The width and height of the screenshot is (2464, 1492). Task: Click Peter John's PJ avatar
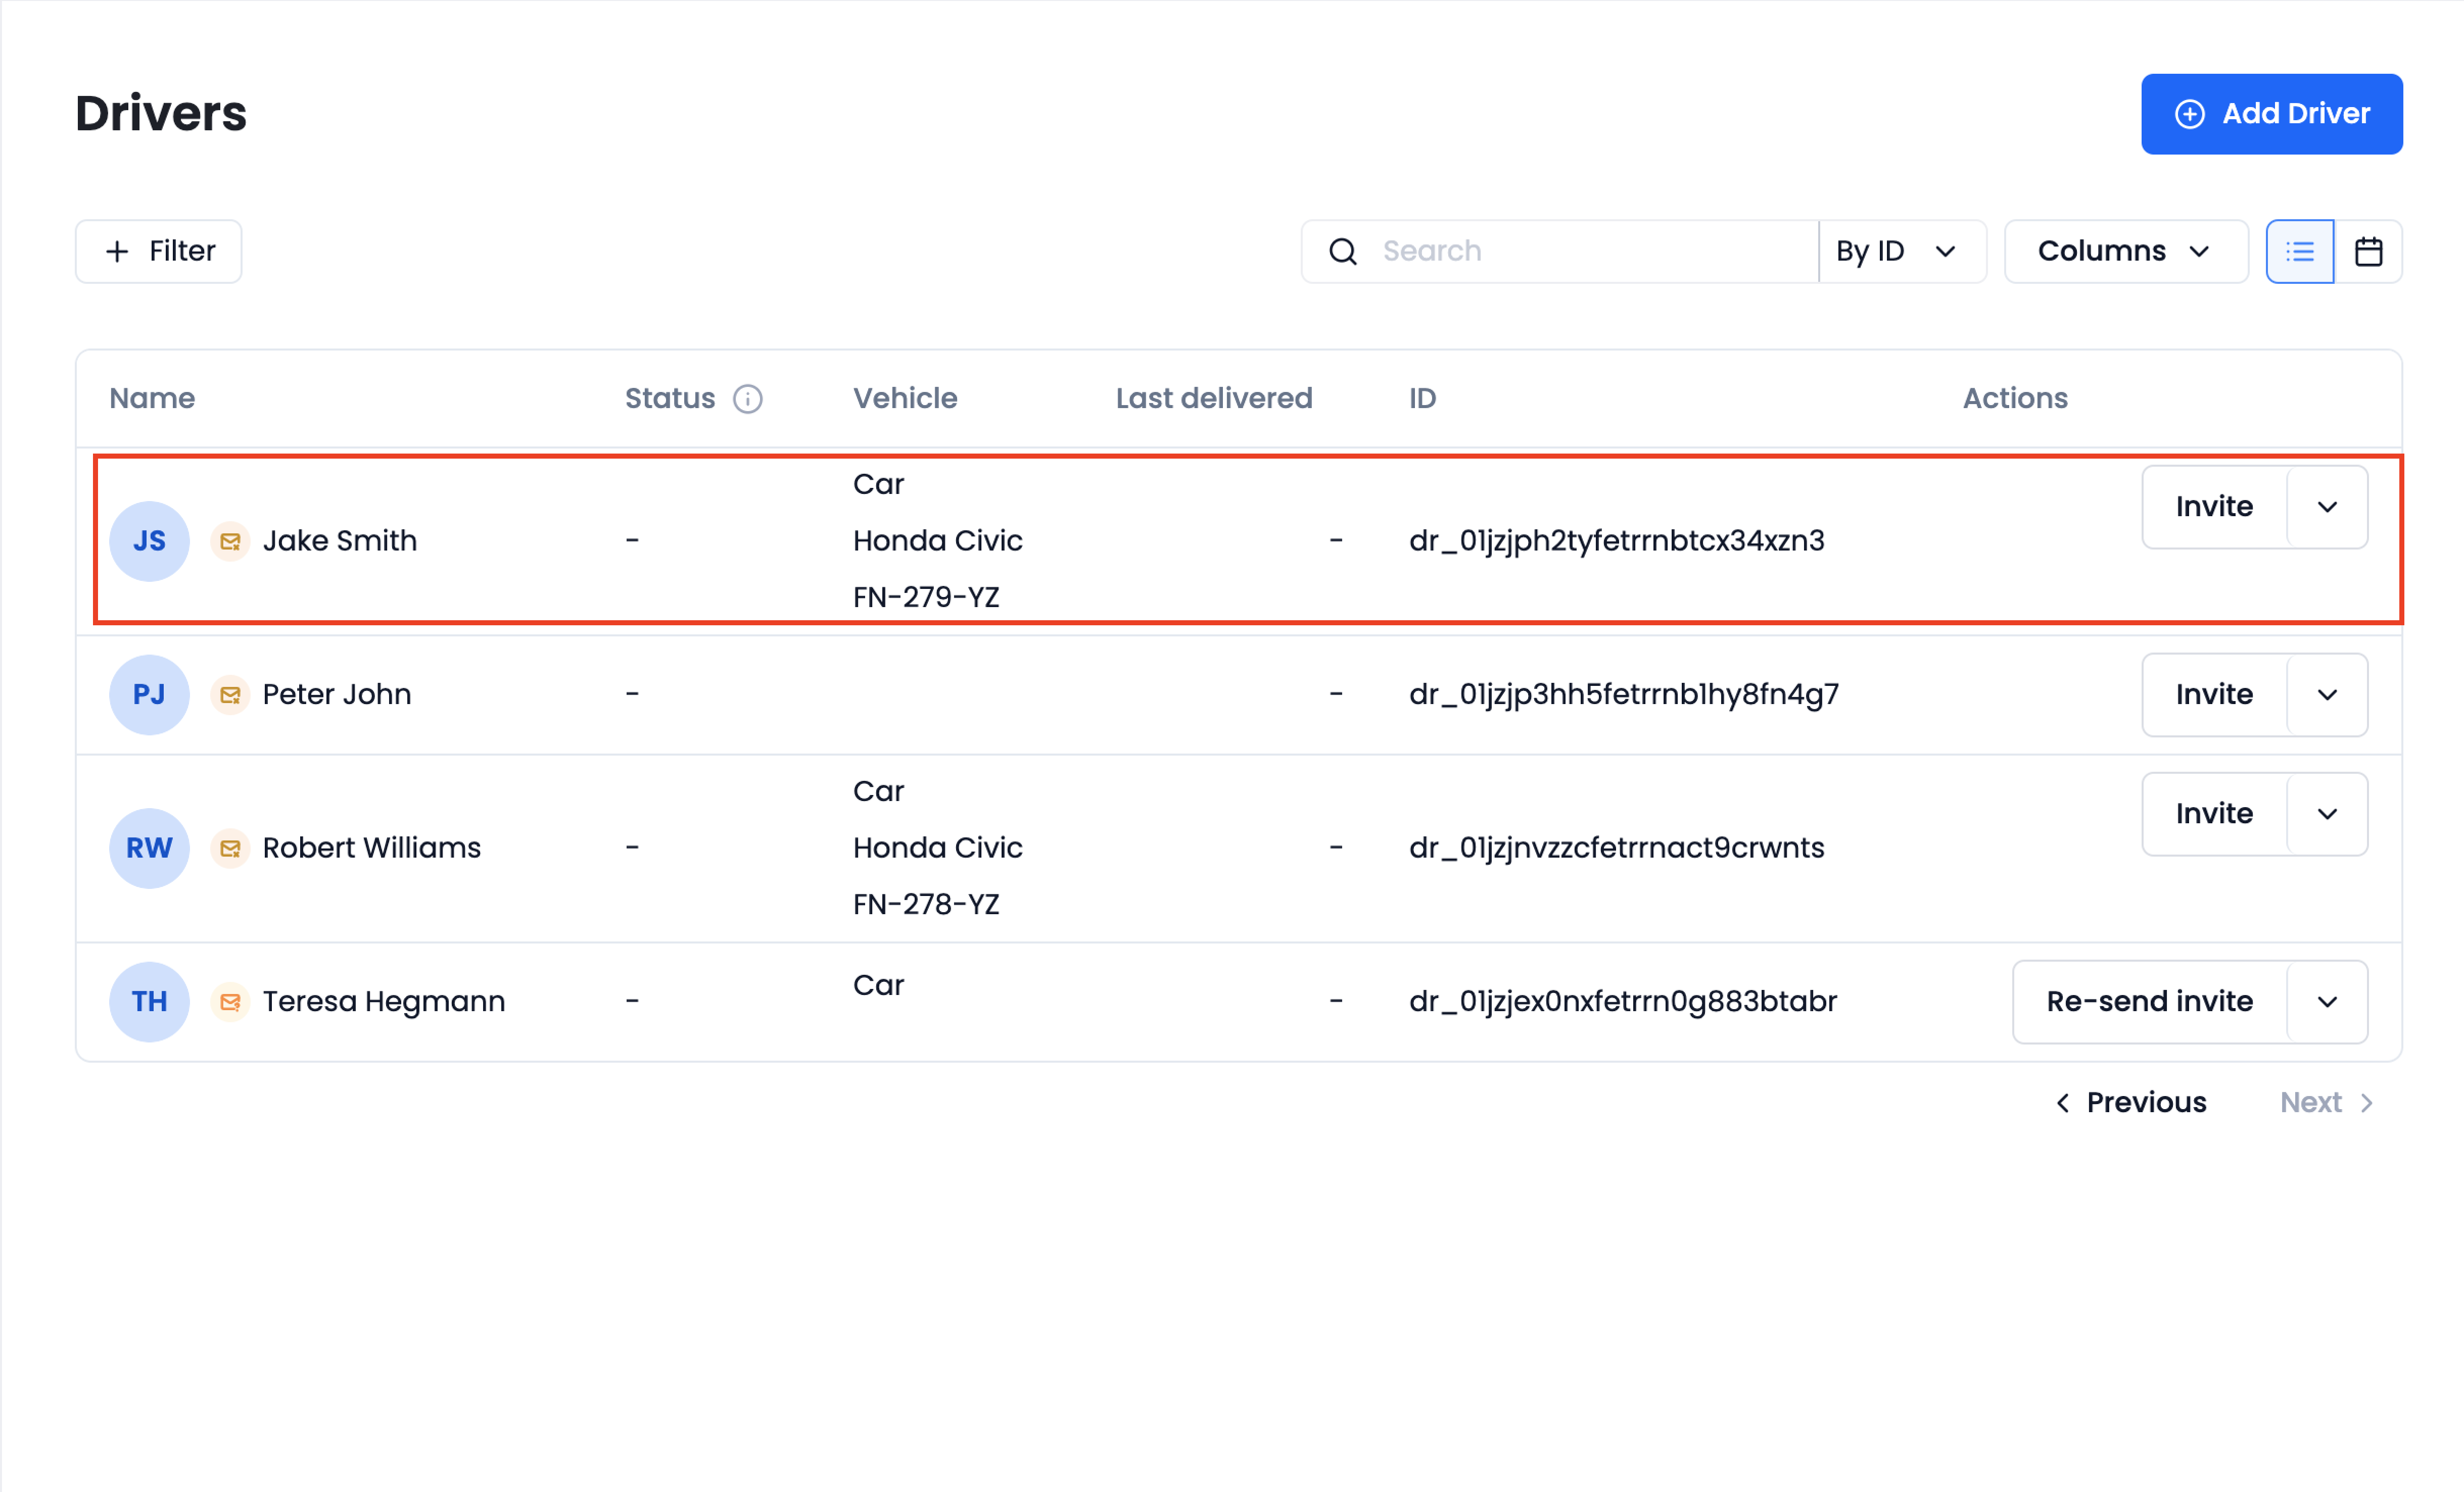tap(149, 694)
